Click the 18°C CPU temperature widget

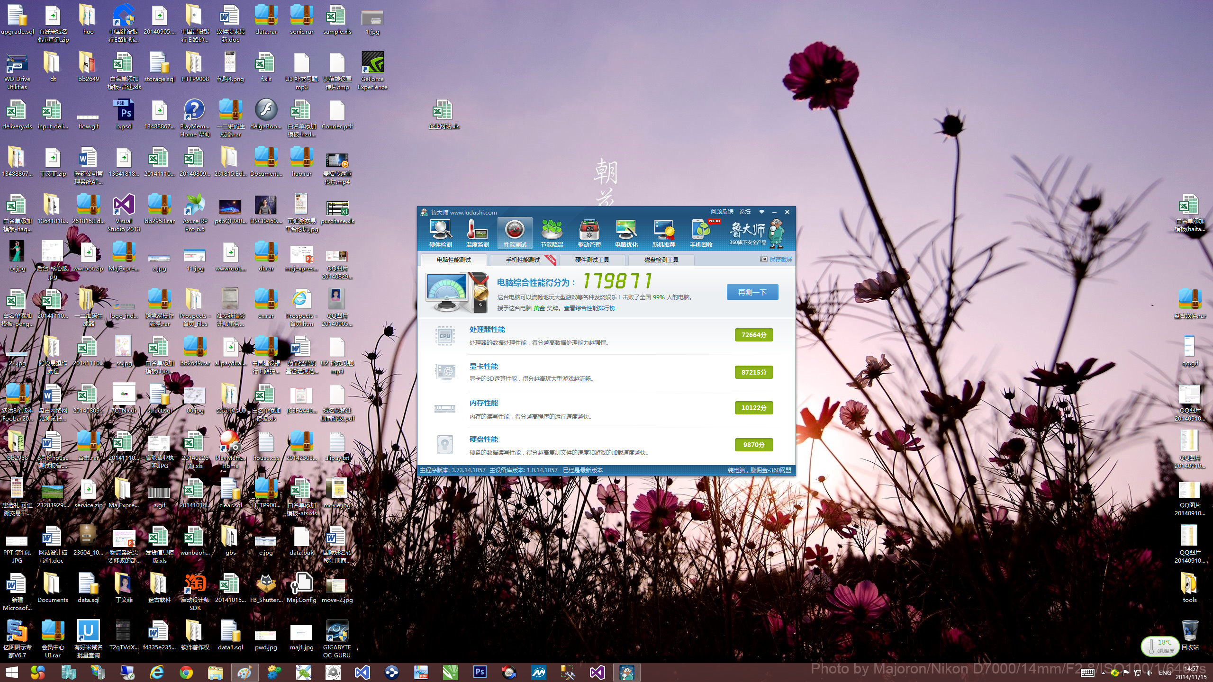pyautogui.click(x=1159, y=646)
